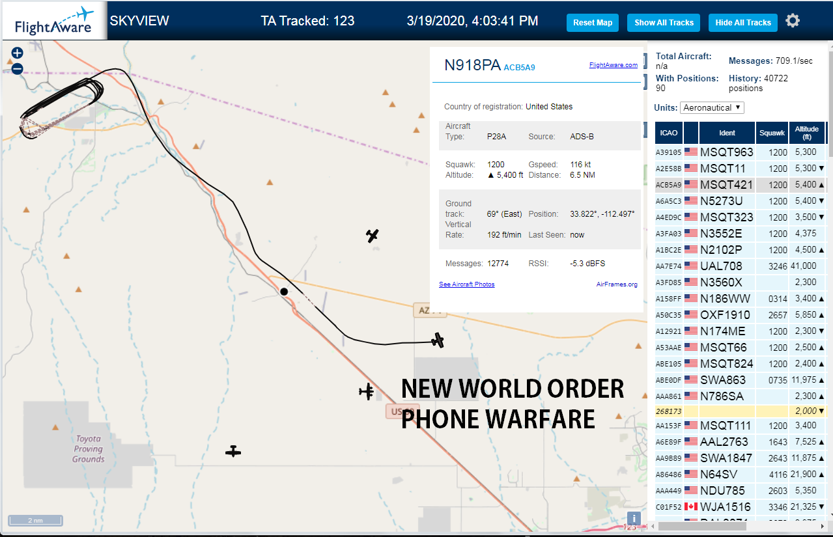Sort table by the ICAO column header
The image size is (833, 537).
669,133
